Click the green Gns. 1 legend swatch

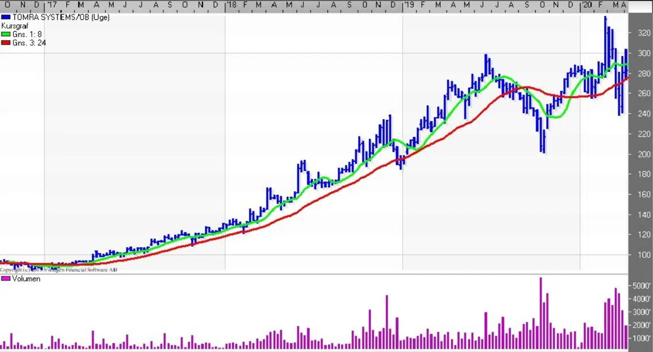point(6,34)
